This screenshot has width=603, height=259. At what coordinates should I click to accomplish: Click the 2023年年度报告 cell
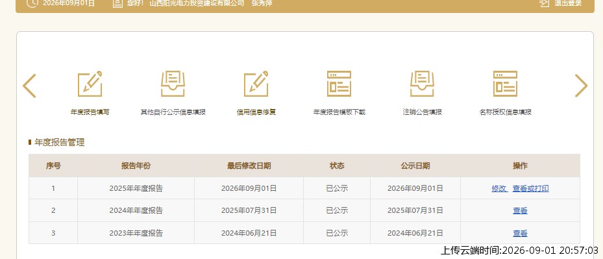tap(136, 233)
